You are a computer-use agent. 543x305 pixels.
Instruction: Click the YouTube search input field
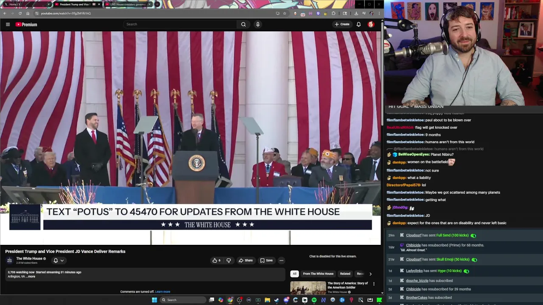pyautogui.click(x=180, y=24)
